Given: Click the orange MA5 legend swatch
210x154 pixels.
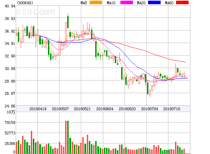Looking at the screenshot, I should [x=96, y=2].
